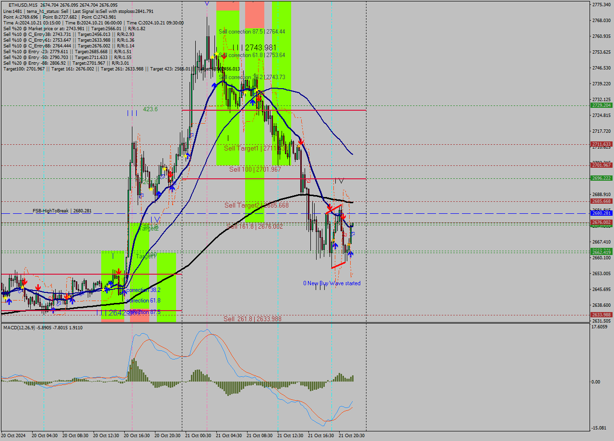Click the '0 New Buy Wave started' label
This screenshot has width=614, height=441.
tap(332, 283)
